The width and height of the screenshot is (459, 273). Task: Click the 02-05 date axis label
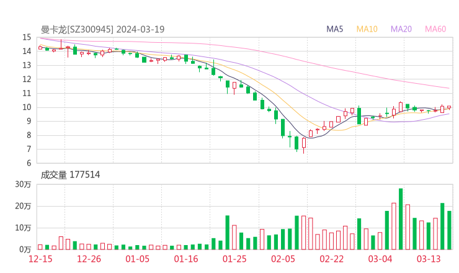283,259
